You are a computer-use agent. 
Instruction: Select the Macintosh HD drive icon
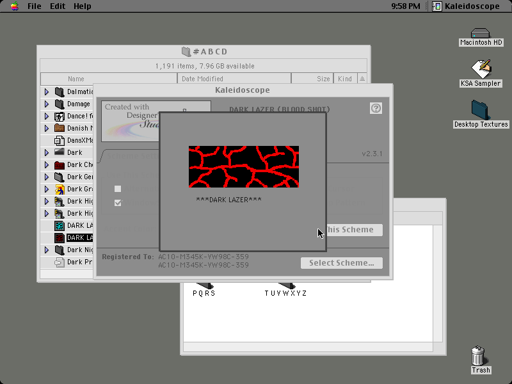coord(481,33)
